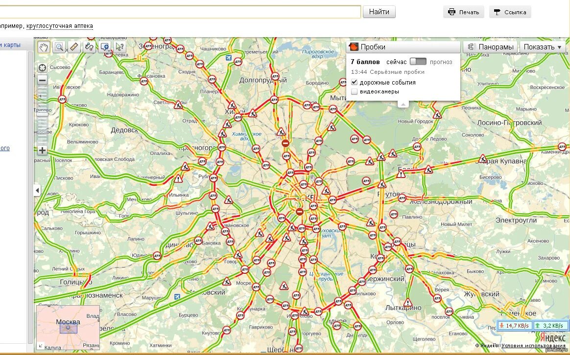Screen dimensions: 570x355
Task: Click the Москва overview mini-map
Action: pos(68,328)
